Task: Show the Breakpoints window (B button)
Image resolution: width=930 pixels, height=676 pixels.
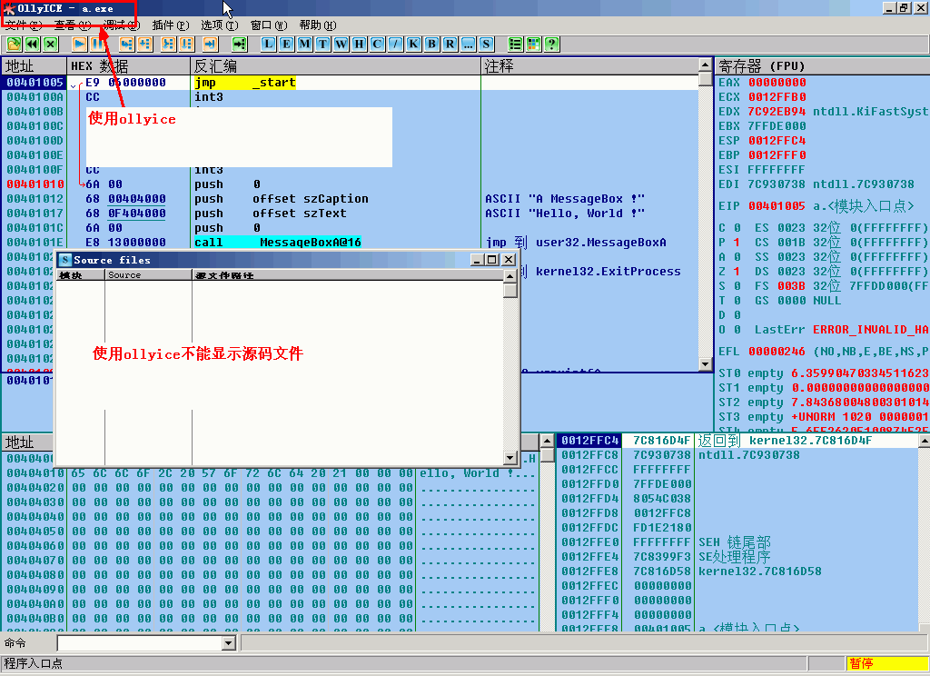Action: tap(431, 44)
